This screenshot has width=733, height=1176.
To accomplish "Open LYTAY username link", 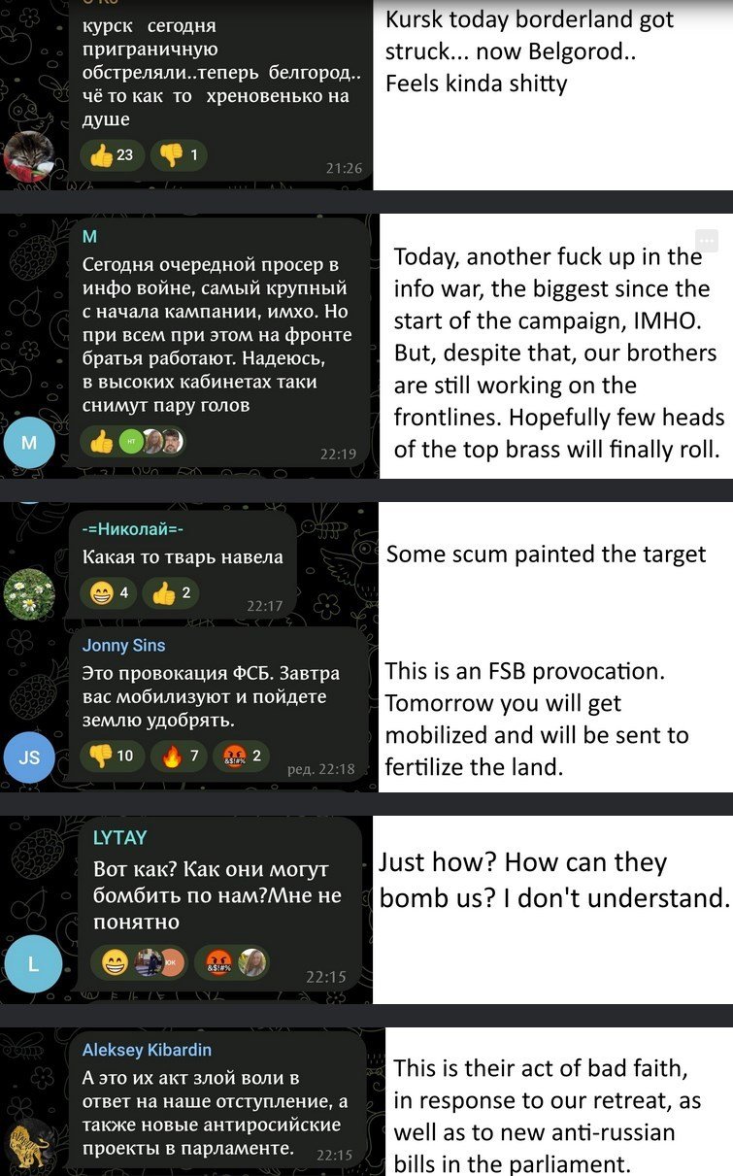I will tap(119, 838).
